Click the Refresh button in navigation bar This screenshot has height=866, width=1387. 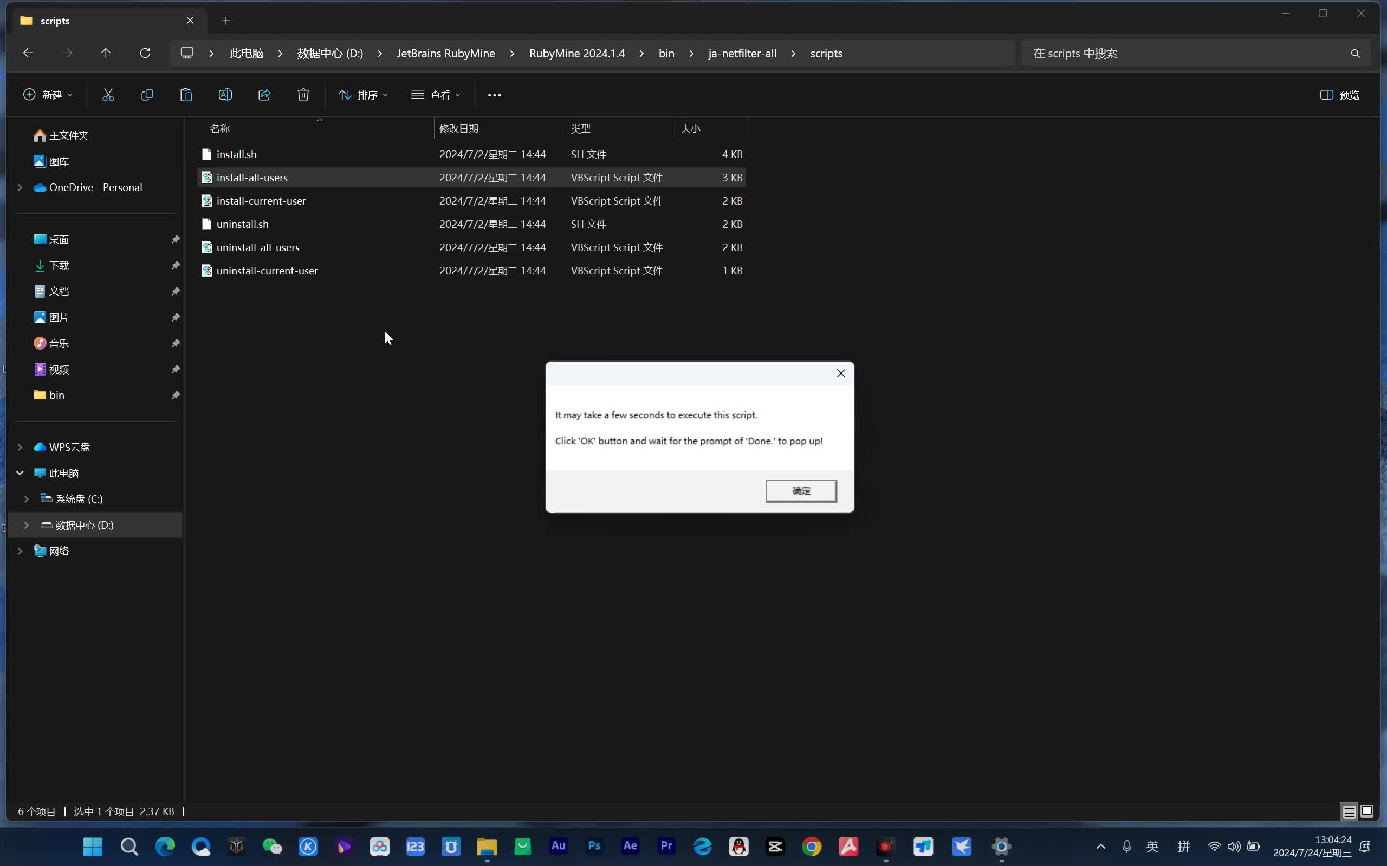click(145, 53)
